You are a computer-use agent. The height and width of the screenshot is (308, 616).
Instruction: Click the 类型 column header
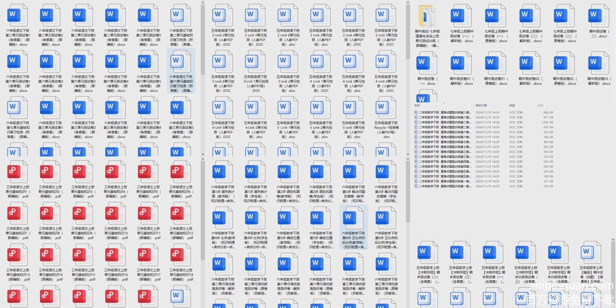[512, 105]
